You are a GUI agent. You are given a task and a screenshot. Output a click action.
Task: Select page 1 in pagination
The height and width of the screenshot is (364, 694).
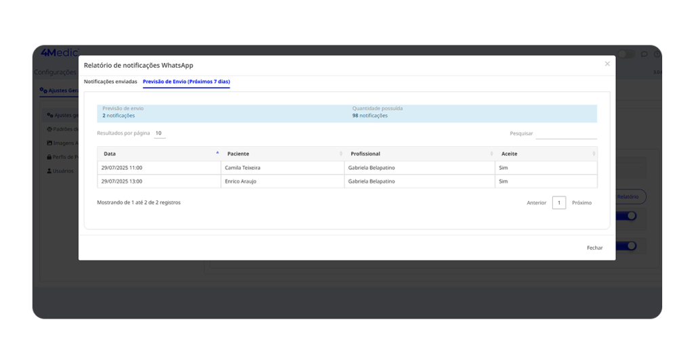[x=559, y=203]
